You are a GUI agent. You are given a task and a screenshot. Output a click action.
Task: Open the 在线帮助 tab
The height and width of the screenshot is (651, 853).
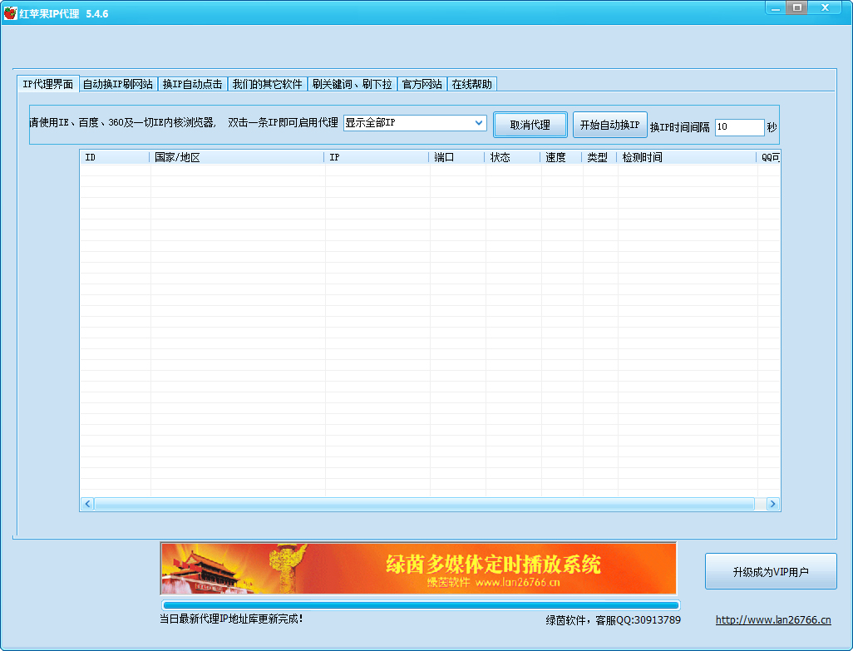point(471,84)
